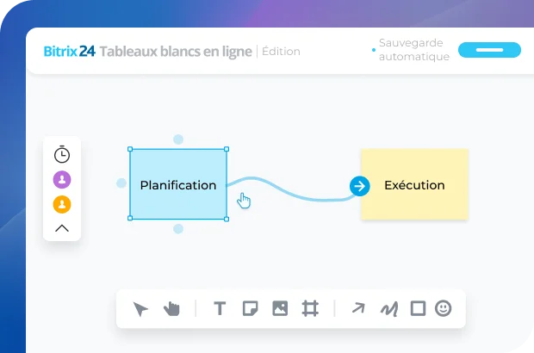
Task: Click the orange user avatar
Action: [62, 205]
